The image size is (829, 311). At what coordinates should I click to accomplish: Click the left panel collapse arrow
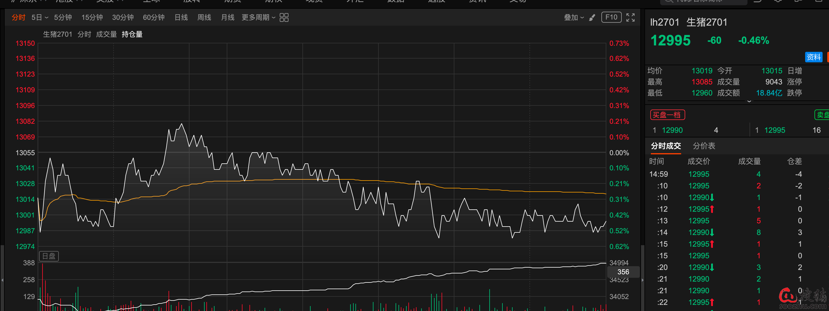pos(2,280)
